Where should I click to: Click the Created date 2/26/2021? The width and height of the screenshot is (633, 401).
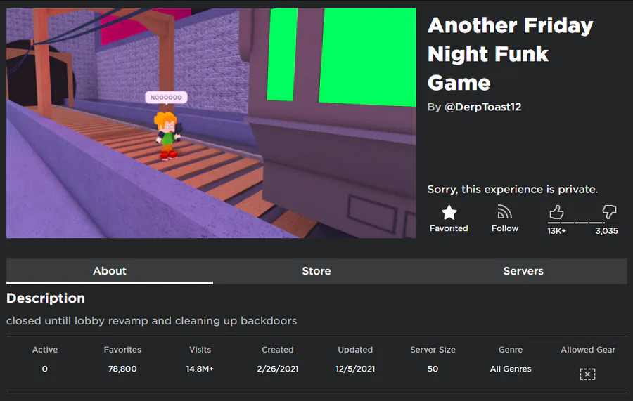point(278,369)
